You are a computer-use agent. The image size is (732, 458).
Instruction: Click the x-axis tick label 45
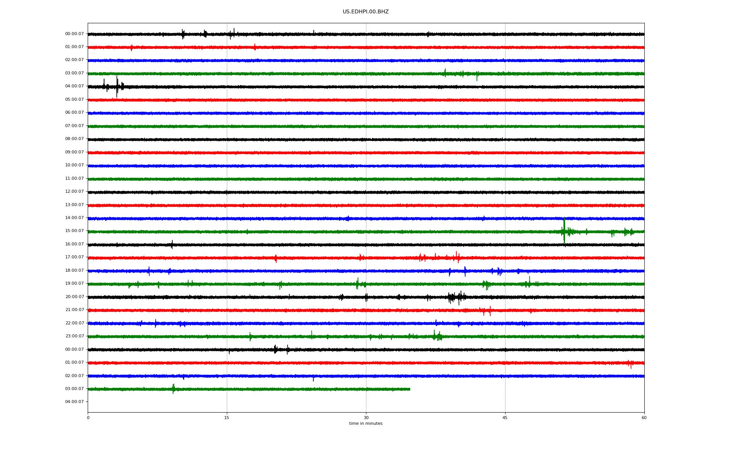coord(505,418)
